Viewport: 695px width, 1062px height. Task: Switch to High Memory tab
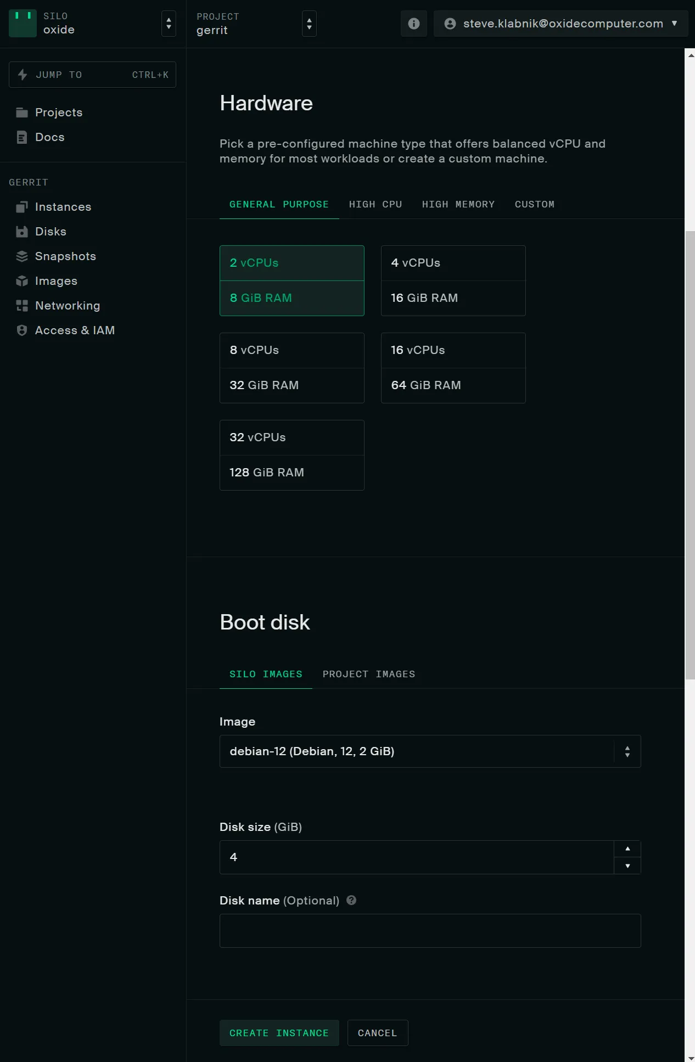click(458, 204)
